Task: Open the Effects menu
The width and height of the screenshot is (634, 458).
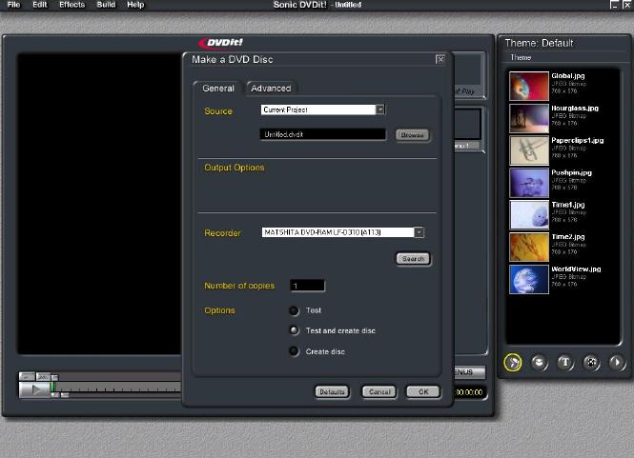Action: [72, 5]
